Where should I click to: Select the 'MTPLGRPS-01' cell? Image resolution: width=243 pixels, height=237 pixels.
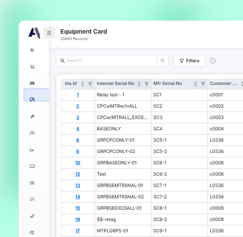pyautogui.click(x=123, y=231)
